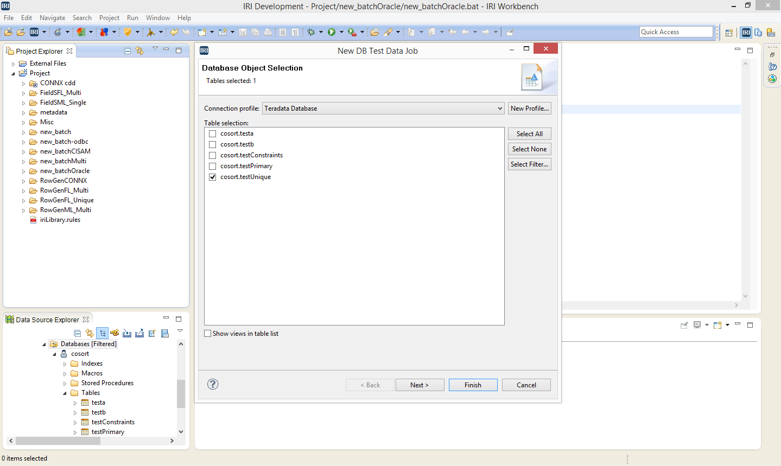Click the import (tray arrow-in) icon in Data Source Explorer
Screen dimensions: 781x466
(x=127, y=333)
